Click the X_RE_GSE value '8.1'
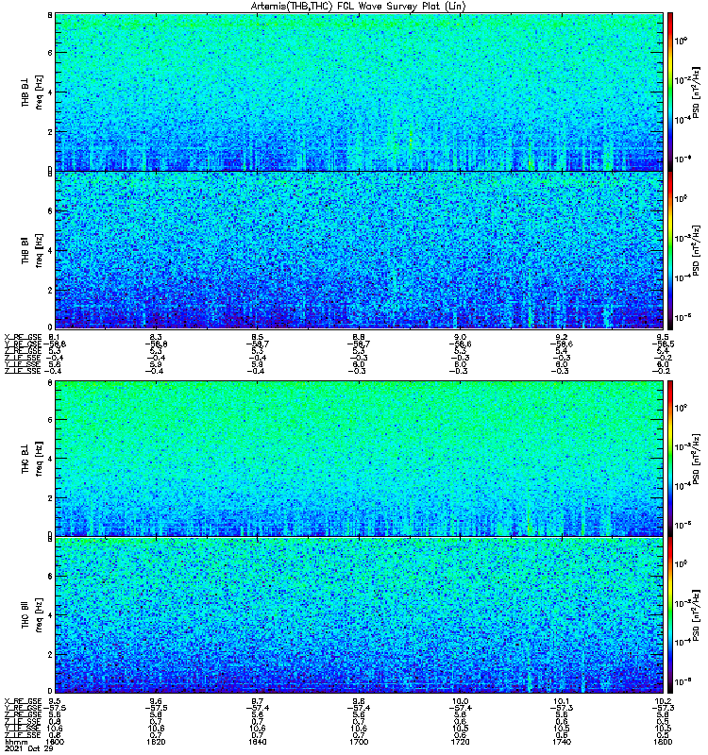The image size is (708, 755). point(54,337)
